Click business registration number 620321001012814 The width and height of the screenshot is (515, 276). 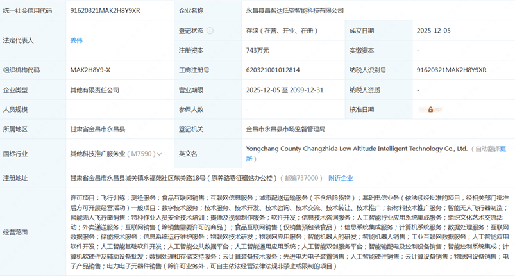click(273, 70)
